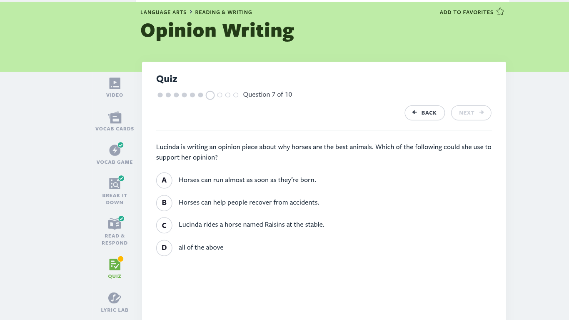Image resolution: width=569 pixels, height=320 pixels.
Task: Open the Reading & Writing breadcrumb link
Action: pyautogui.click(x=223, y=12)
